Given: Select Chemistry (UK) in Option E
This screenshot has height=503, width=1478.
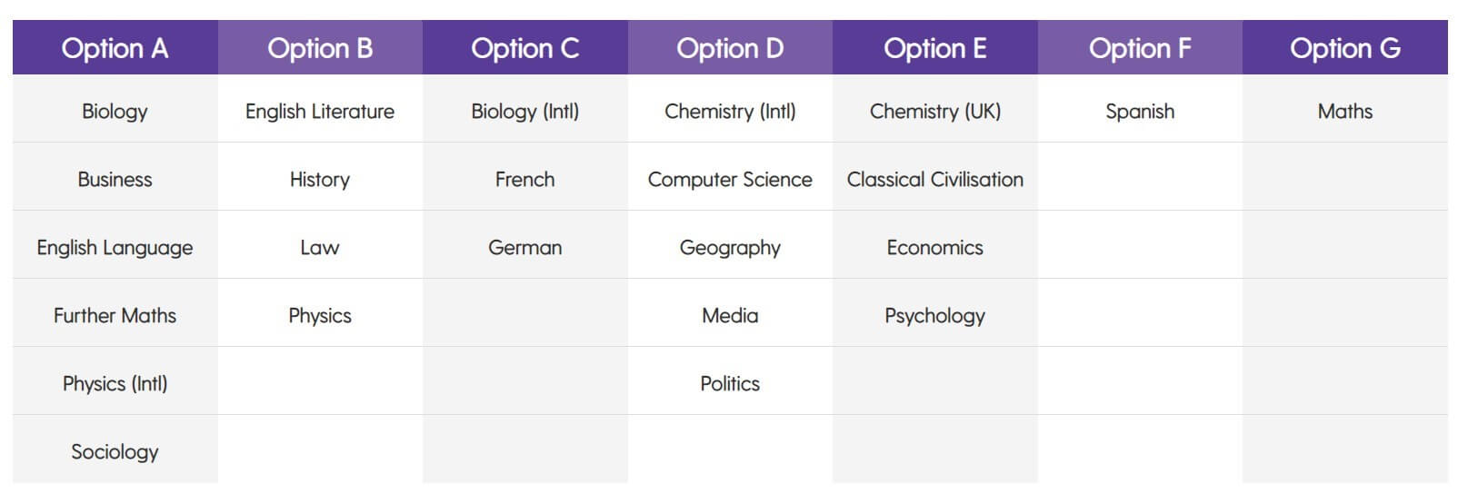Looking at the screenshot, I should coord(934,112).
